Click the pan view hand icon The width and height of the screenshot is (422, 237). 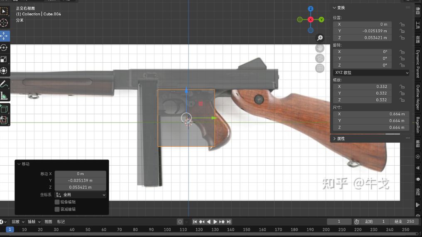[x=320, y=48]
